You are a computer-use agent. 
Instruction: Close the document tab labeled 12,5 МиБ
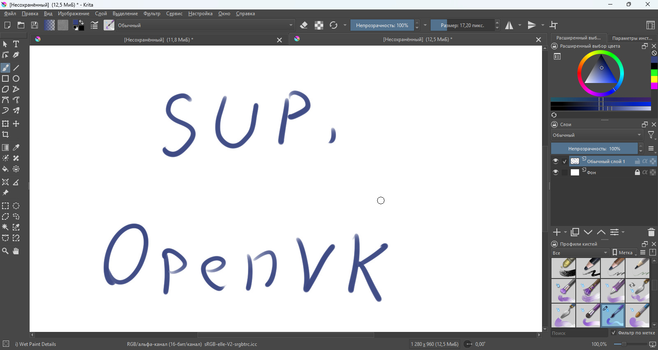coord(538,39)
